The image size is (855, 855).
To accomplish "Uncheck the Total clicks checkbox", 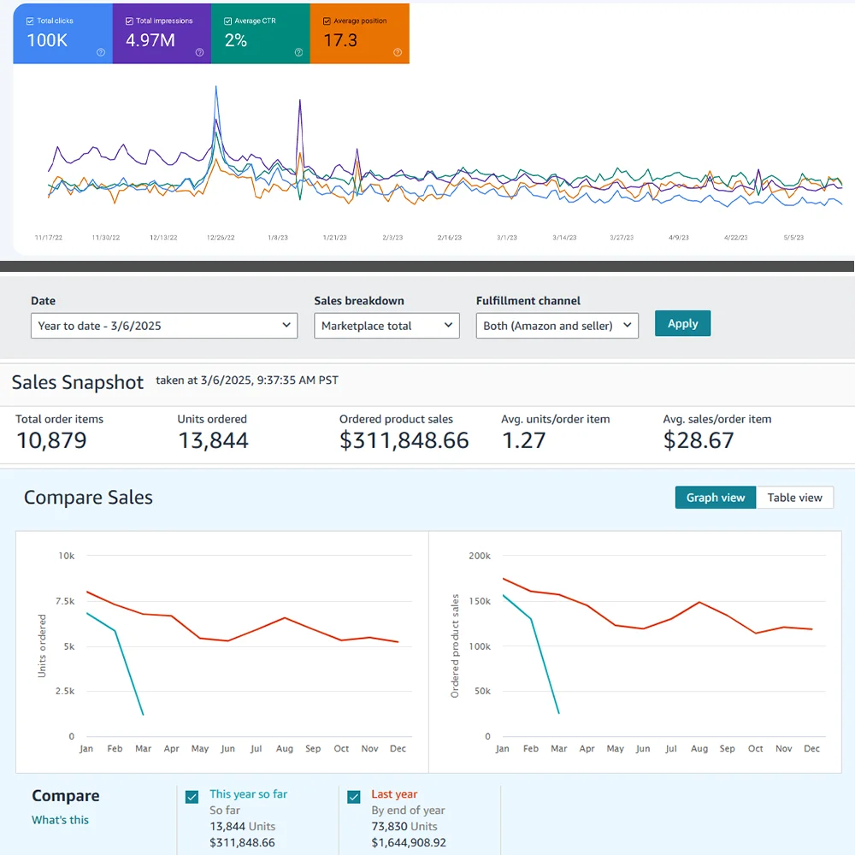I will coord(30,21).
